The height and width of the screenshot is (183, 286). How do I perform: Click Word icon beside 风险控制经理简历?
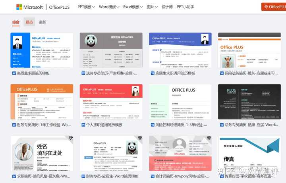(x=153, y=125)
